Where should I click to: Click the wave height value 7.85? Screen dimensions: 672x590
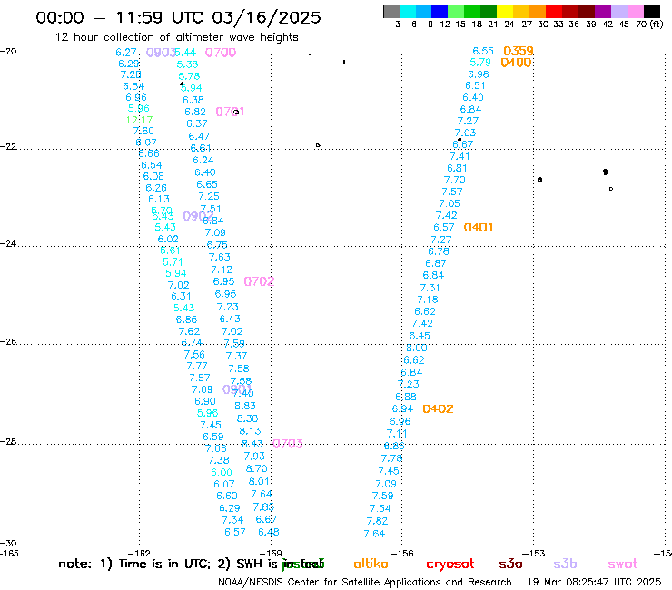tap(263, 506)
